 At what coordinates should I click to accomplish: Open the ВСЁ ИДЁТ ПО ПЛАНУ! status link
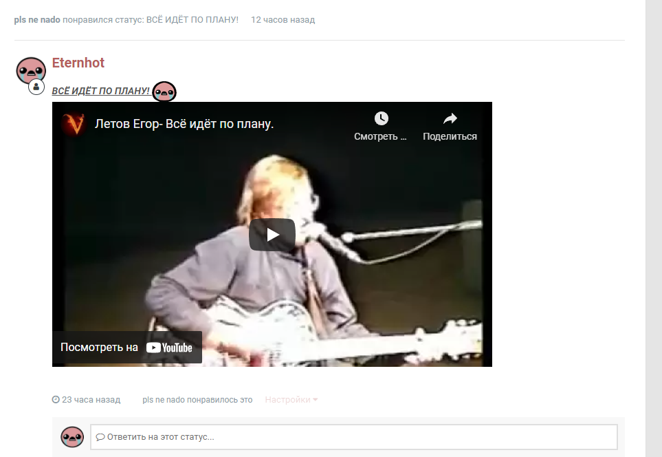[x=100, y=91]
